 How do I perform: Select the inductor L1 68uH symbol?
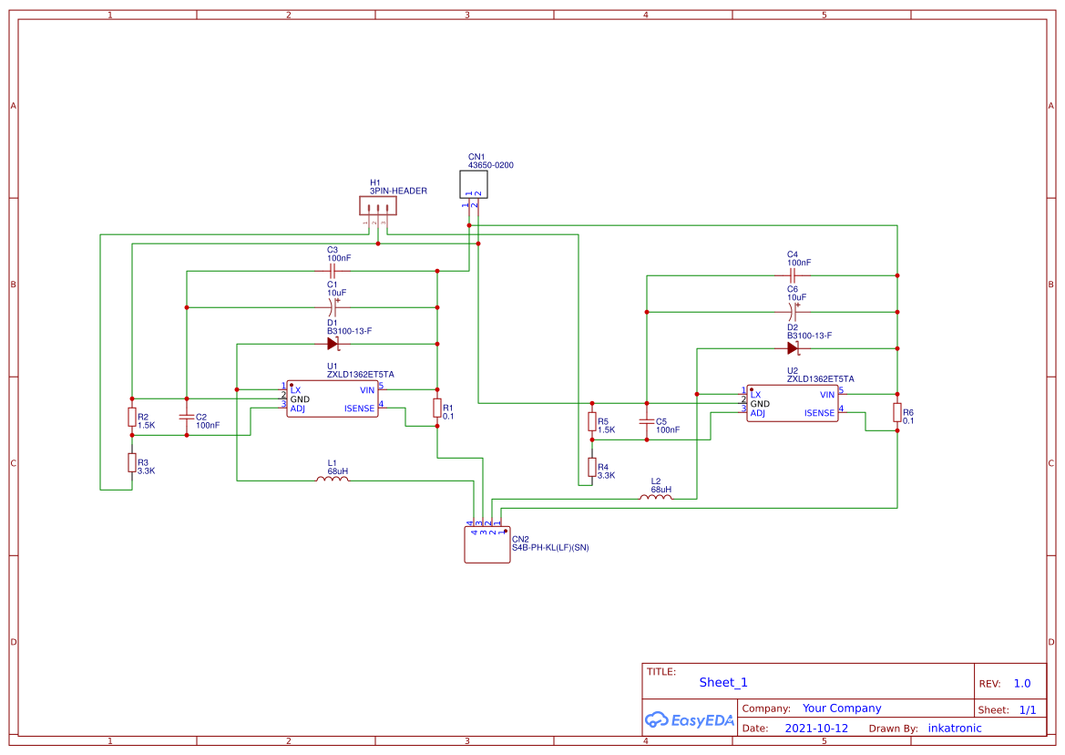(x=331, y=479)
